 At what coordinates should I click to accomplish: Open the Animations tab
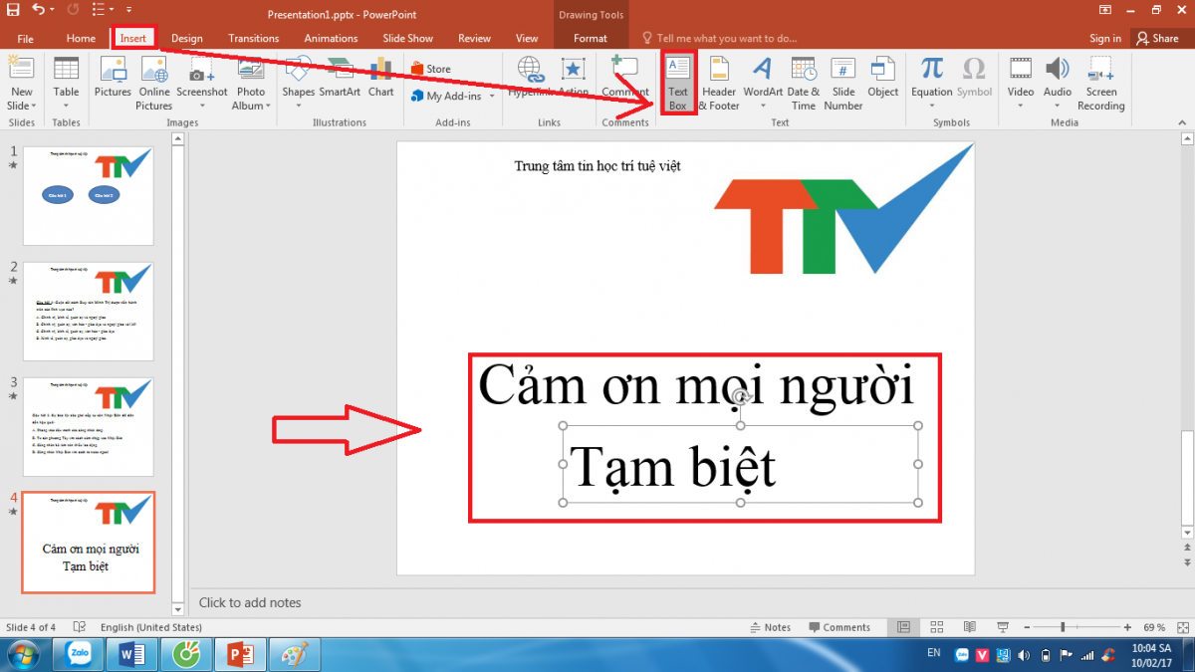coord(331,39)
